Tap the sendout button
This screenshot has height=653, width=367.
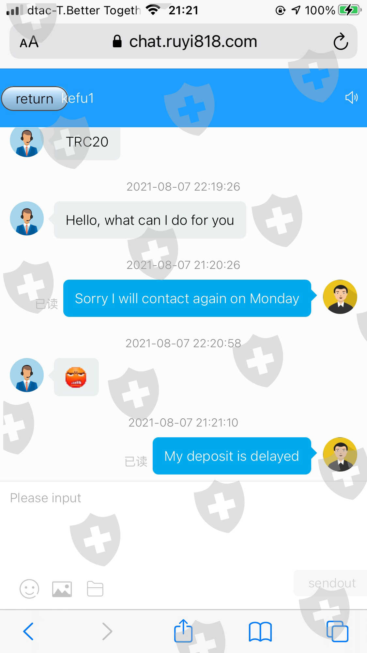click(x=331, y=583)
